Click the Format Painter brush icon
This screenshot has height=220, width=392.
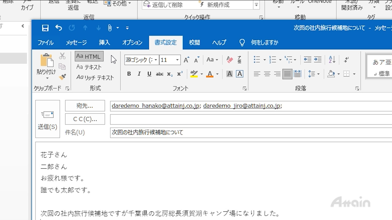(x=62, y=77)
